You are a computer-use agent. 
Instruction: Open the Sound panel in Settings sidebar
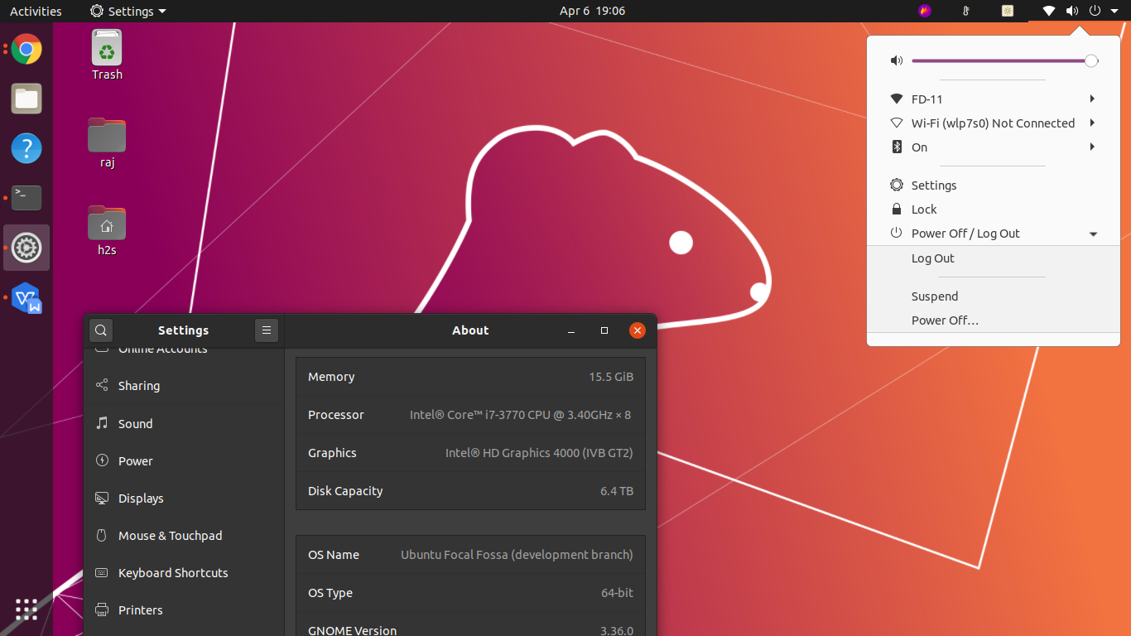135,423
